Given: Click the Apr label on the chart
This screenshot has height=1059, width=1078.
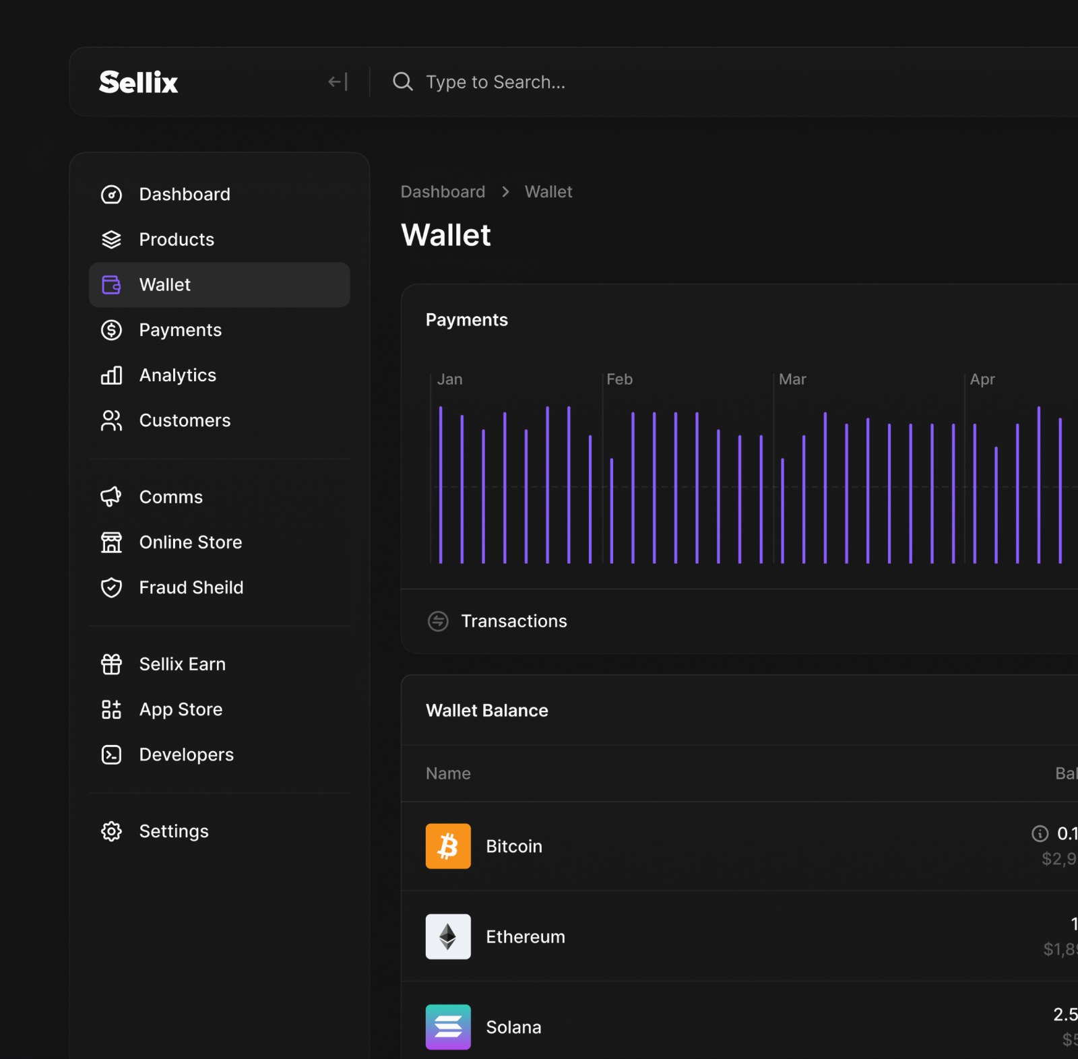Looking at the screenshot, I should 982,379.
